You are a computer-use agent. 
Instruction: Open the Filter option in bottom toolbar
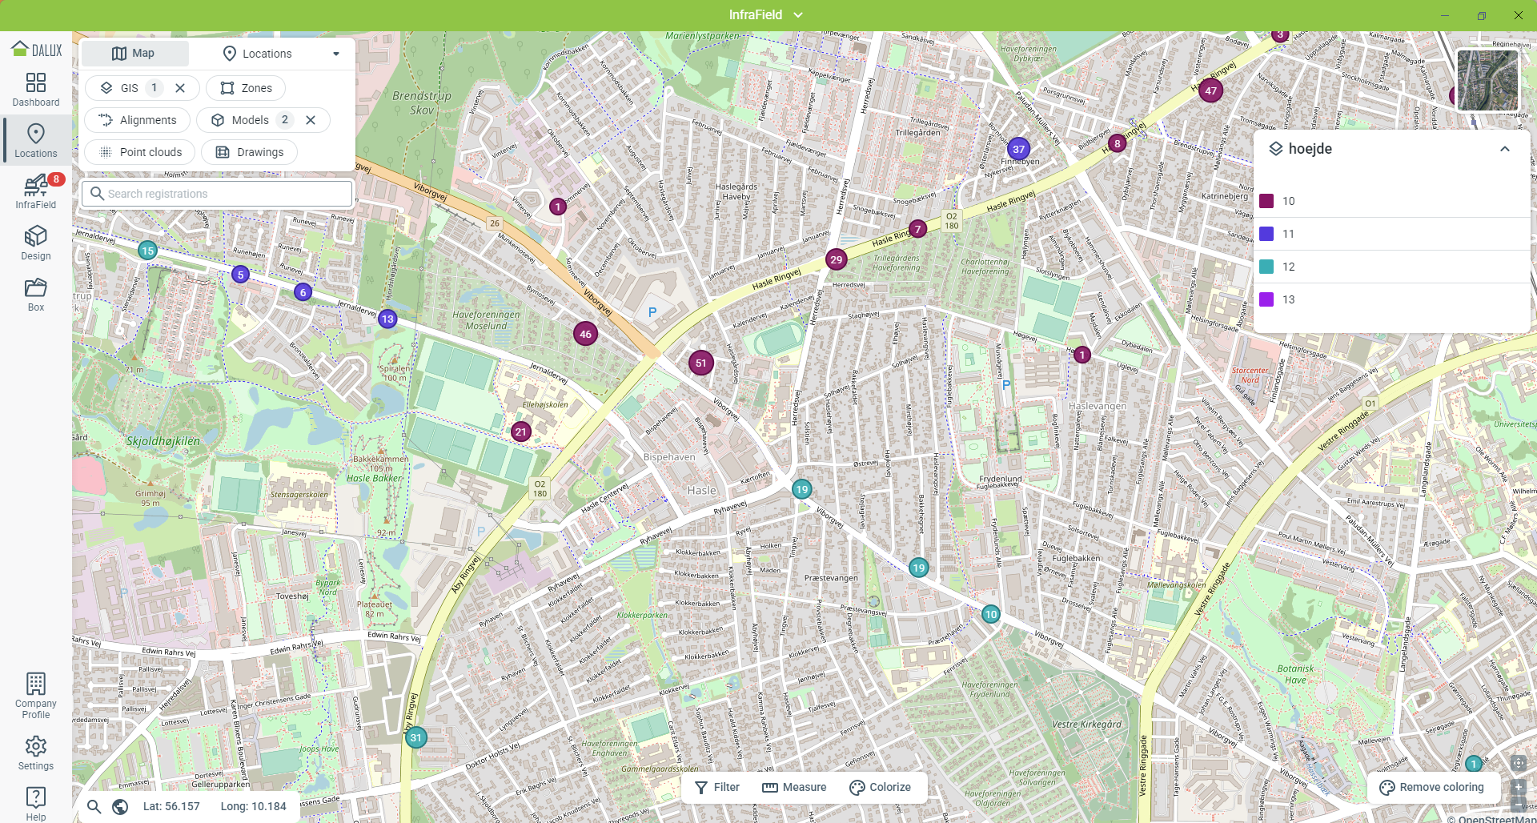pos(717,787)
